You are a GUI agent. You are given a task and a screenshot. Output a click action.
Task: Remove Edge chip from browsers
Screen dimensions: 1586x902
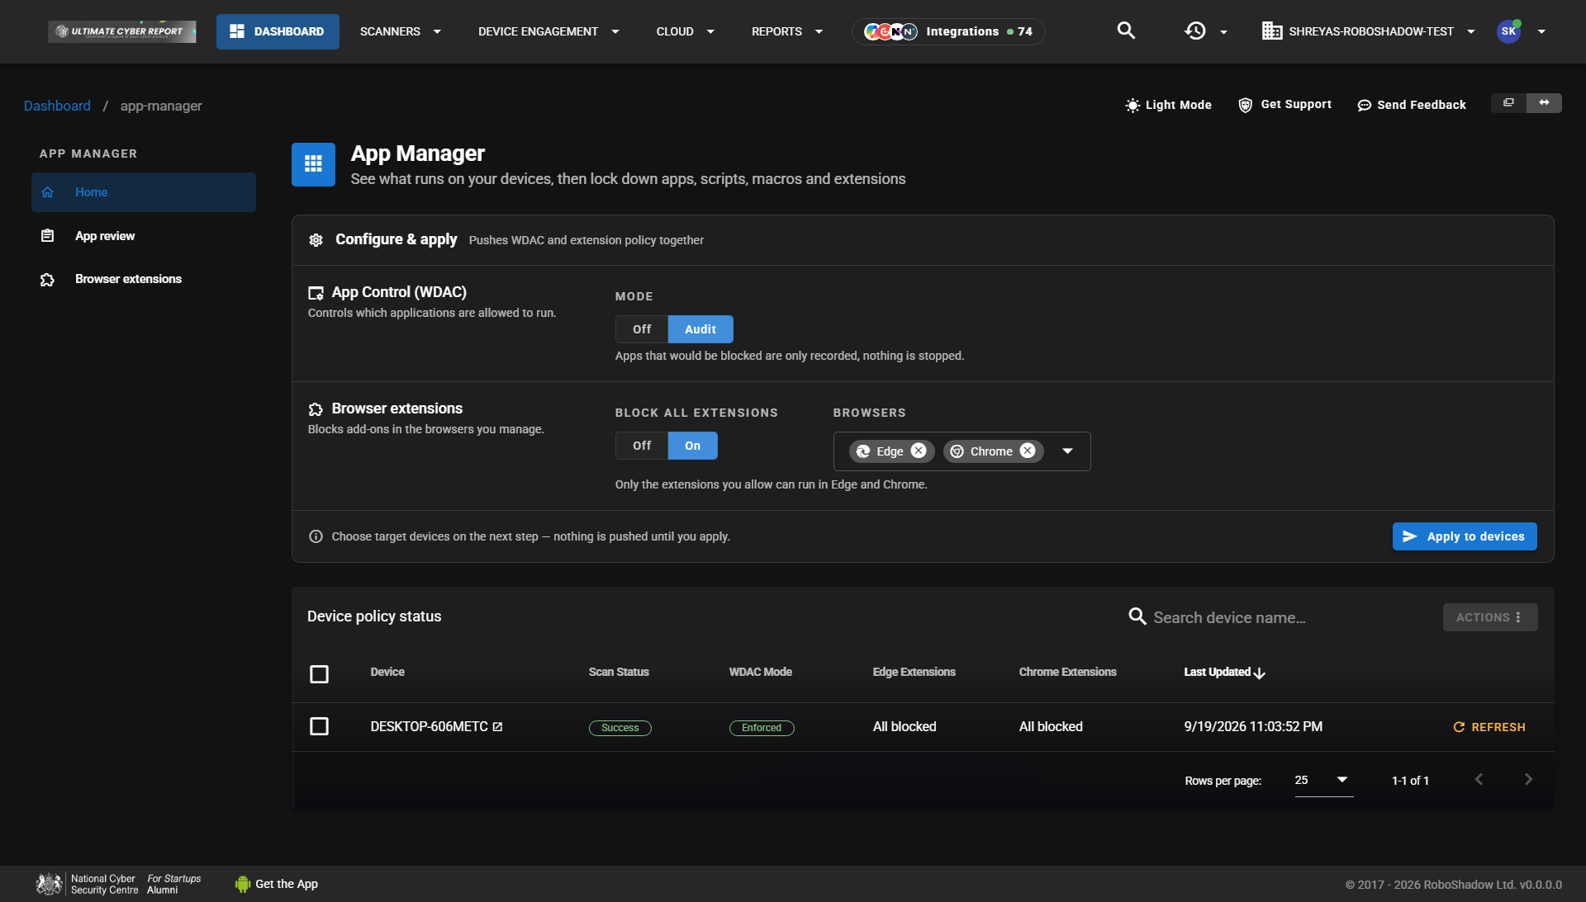tap(919, 451)
